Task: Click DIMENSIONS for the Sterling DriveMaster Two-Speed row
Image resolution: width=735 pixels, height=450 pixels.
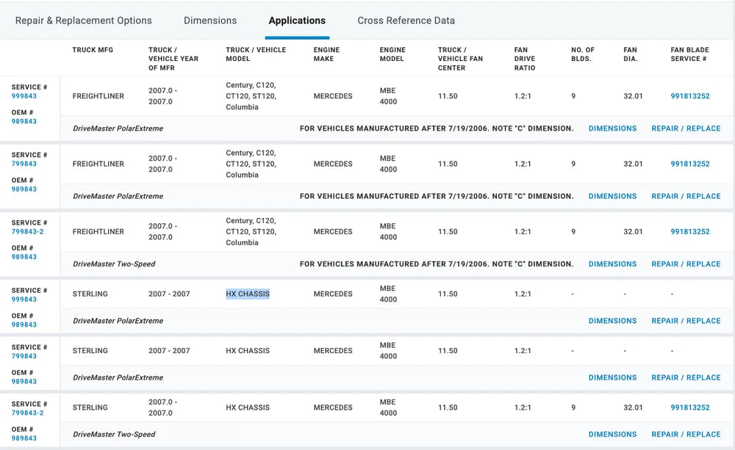Action: (612, 435)
